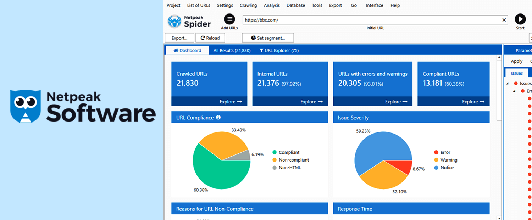Click the 6.19% label on the compliance pie
Image resolution: width=532 pixels, height=220 pixels.
click(258, 154)
